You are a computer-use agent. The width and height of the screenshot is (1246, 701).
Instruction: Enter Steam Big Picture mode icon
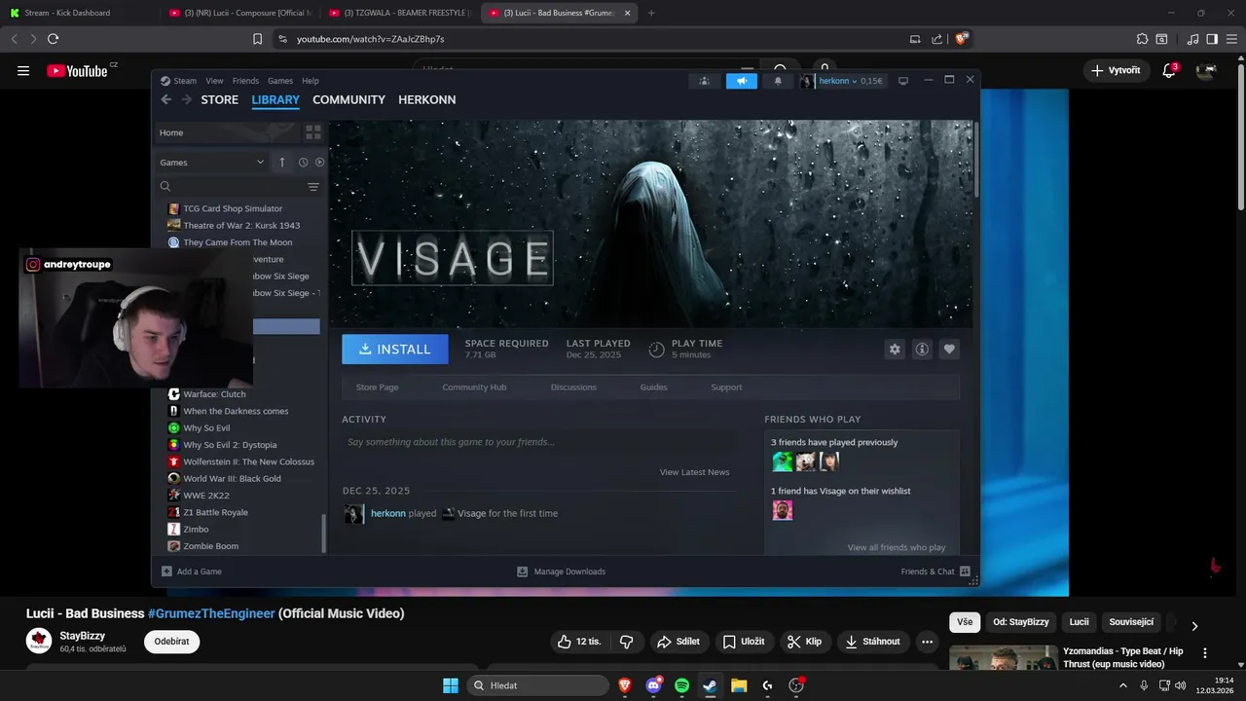pos(903,81)
